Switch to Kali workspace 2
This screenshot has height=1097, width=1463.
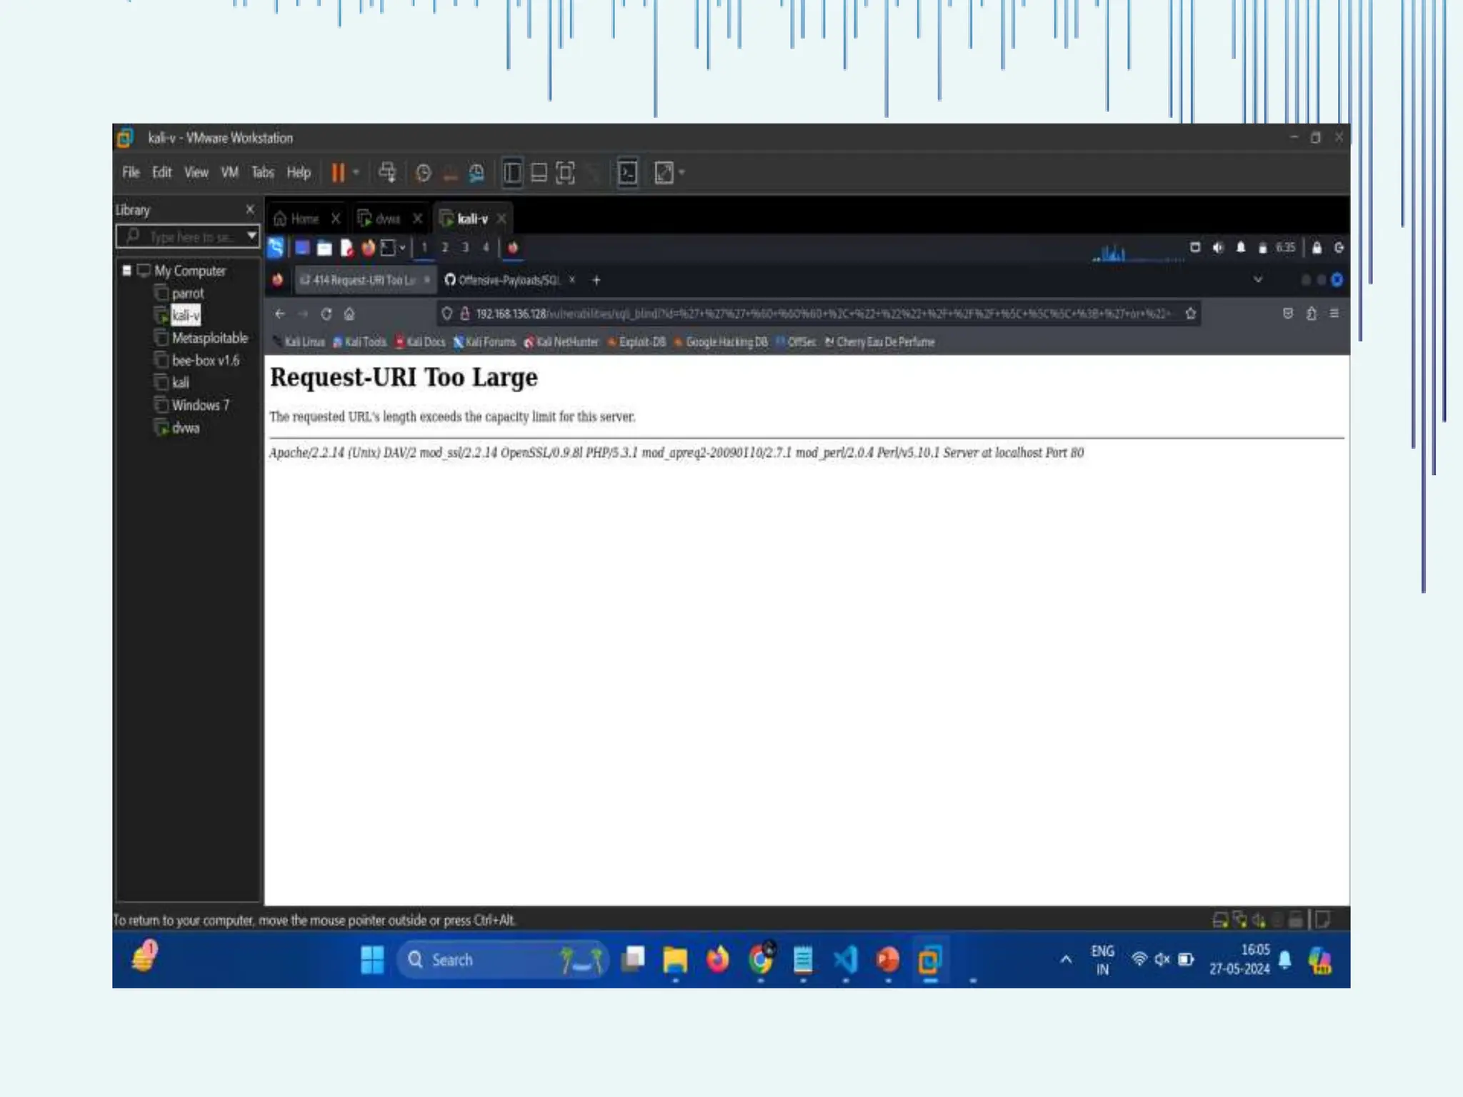pos(444,247)
